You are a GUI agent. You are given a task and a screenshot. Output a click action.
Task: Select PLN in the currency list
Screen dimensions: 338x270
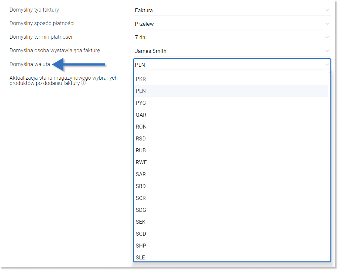pyautogui.click(x=231, y=91)
